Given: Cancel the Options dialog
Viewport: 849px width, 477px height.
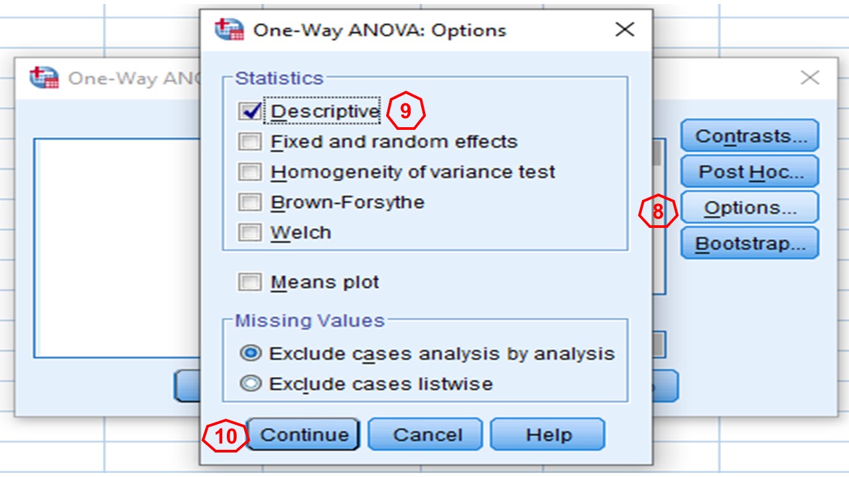Looking at the screenshot, I should 425,435.
